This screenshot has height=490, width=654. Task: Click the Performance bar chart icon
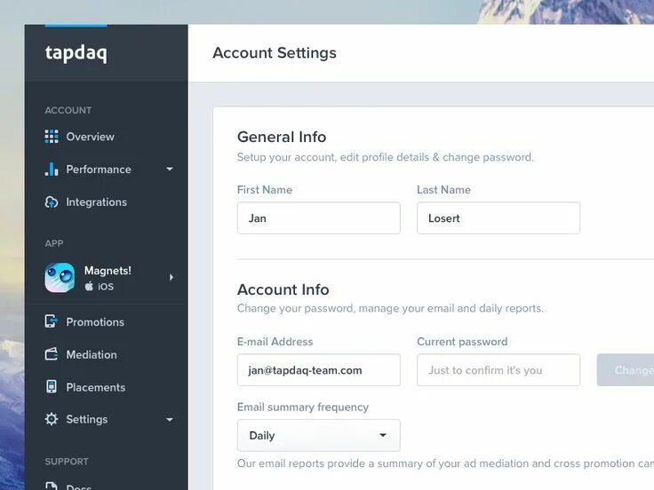click(x=52, y=169)
